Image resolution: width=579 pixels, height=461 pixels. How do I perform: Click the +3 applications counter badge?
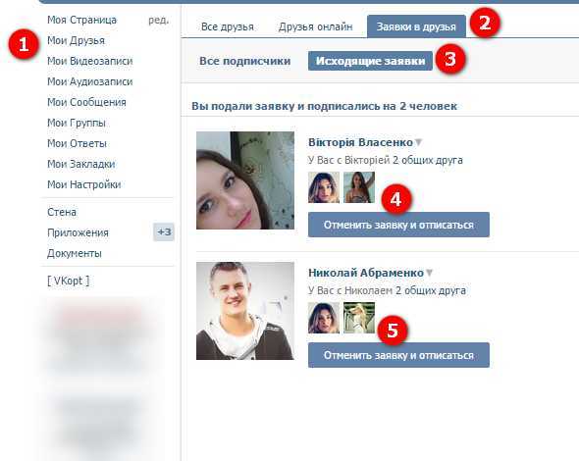(x=164, y=232)
